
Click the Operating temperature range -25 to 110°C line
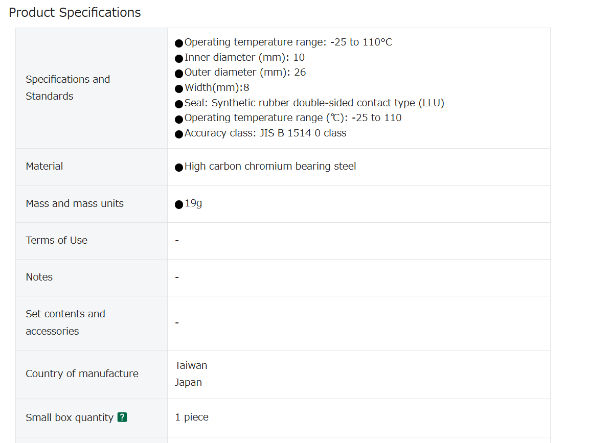click(x=284, y=42)
